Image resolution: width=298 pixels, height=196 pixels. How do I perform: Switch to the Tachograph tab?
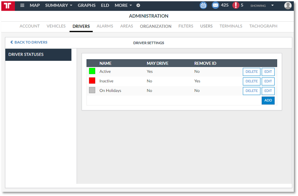pyautogui.click(x=263, y=26)
